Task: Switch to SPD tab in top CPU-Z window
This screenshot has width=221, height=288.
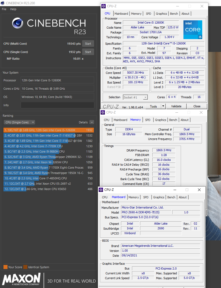Action: point(149,14)
